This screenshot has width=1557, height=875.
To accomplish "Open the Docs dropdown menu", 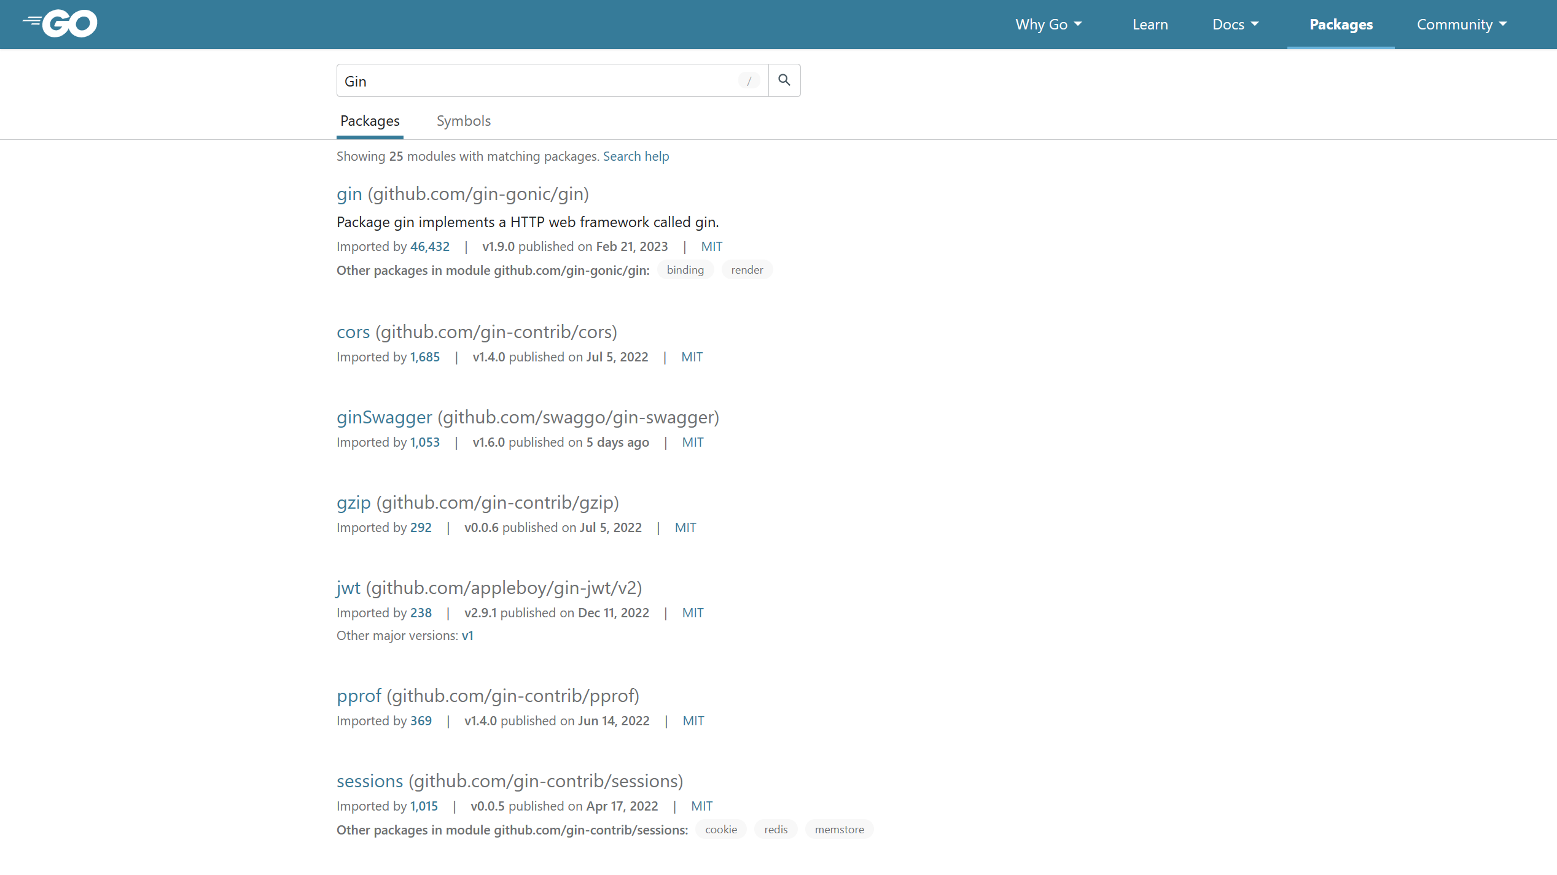I will pos(1235,25).
